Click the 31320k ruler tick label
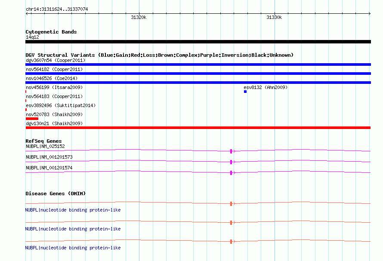The width and height of the screenshot is (383, 261). (139, 17)
